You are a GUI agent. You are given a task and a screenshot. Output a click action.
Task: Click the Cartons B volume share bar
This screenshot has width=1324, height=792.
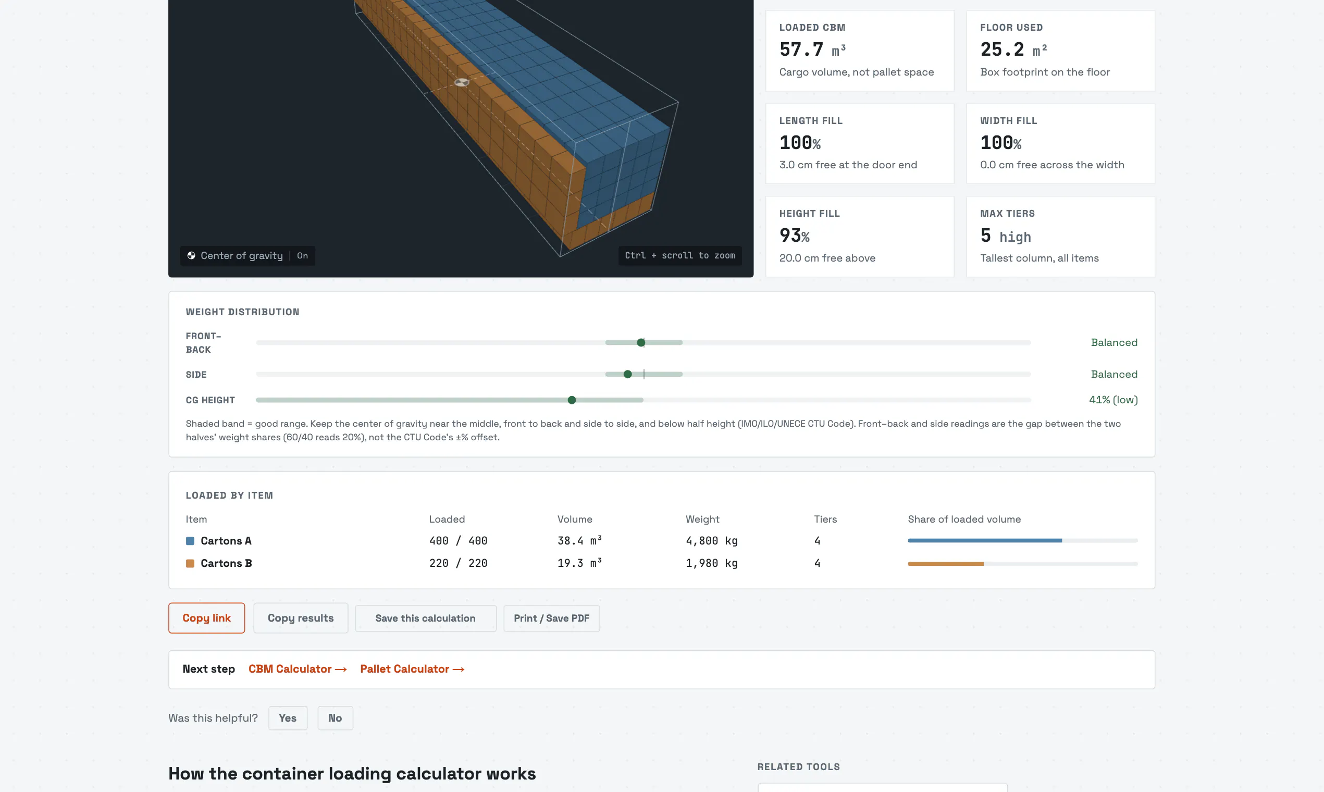point(1022,564)
